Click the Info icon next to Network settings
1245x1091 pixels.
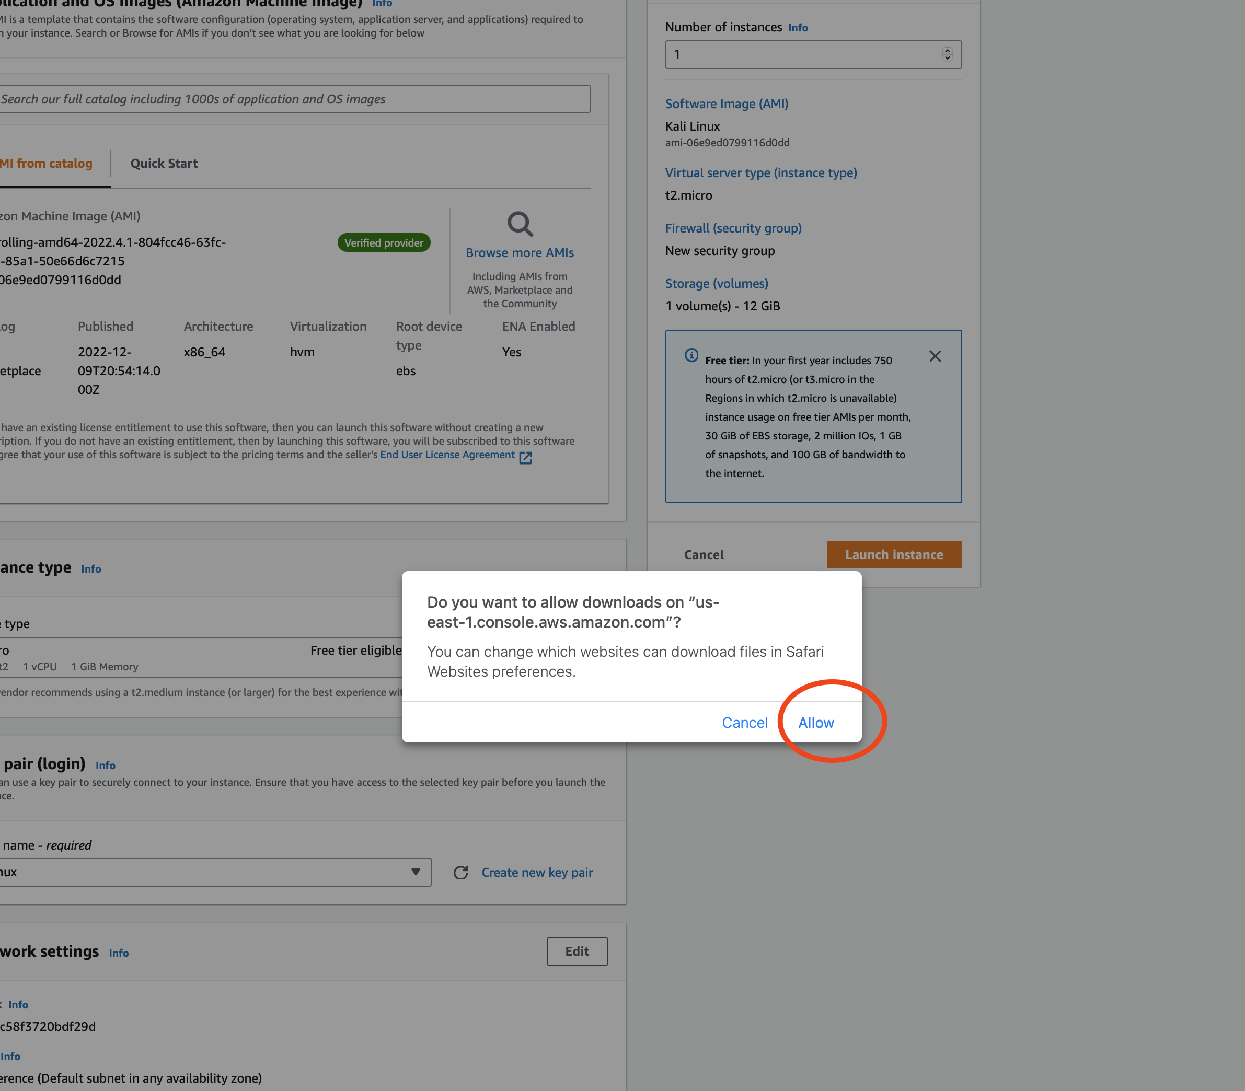118,953
